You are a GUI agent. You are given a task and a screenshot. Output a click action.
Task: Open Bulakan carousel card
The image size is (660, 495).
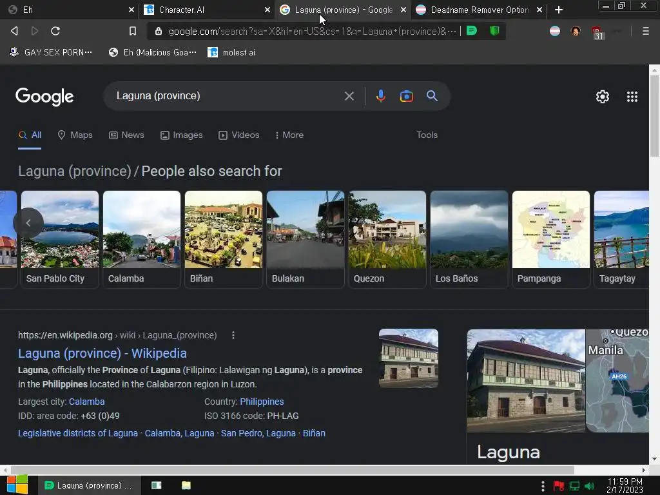pyautogui.click(x=305, y=239)
